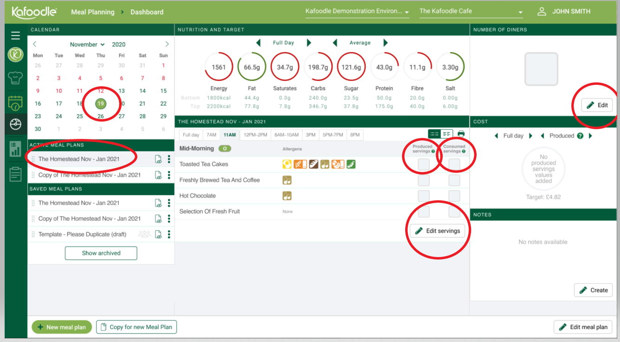Click the Energy 1561 nutrition gauge
620x342 pixels.
[x=219, y=67]
